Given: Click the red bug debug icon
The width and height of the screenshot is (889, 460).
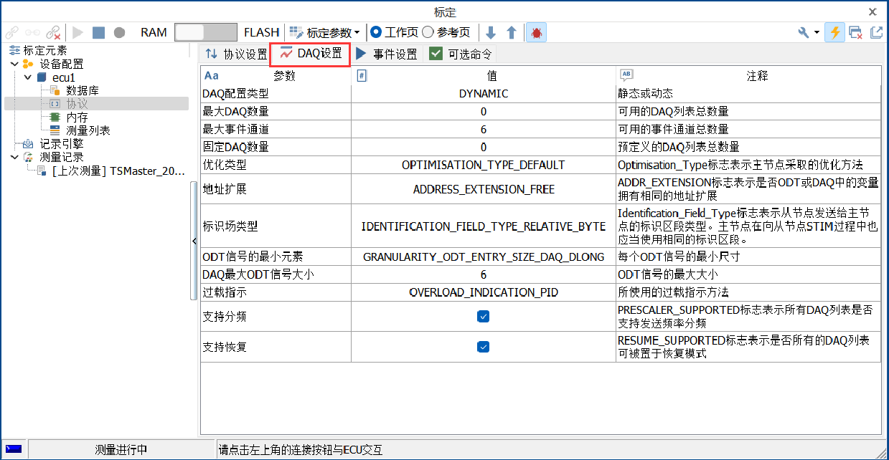Looking at the screenshot, I should point(537,32).
